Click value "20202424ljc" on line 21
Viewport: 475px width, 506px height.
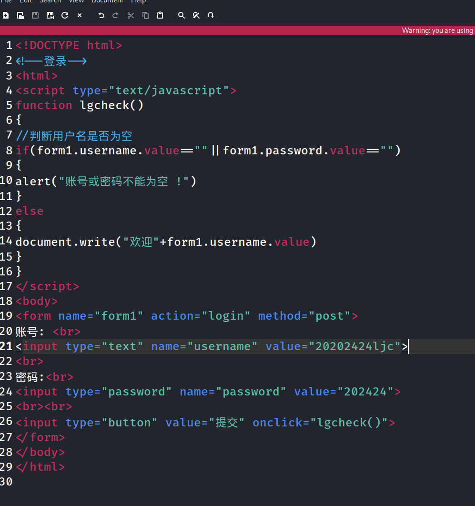[x=354, y=346]
